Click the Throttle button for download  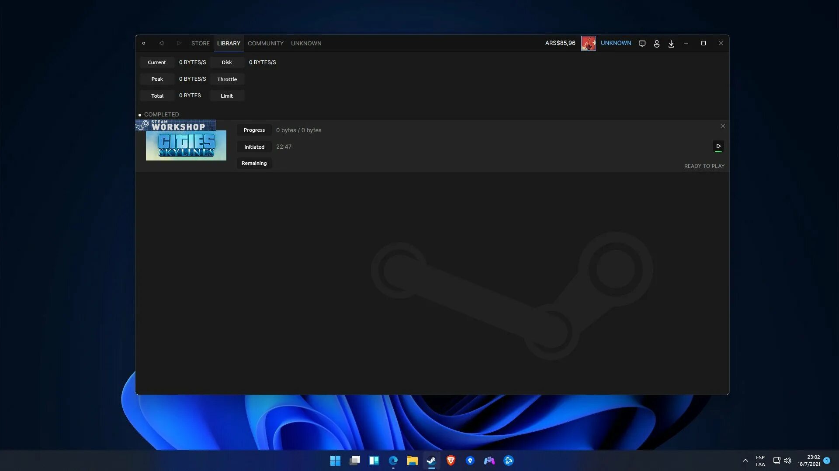(x=226, y=79)
